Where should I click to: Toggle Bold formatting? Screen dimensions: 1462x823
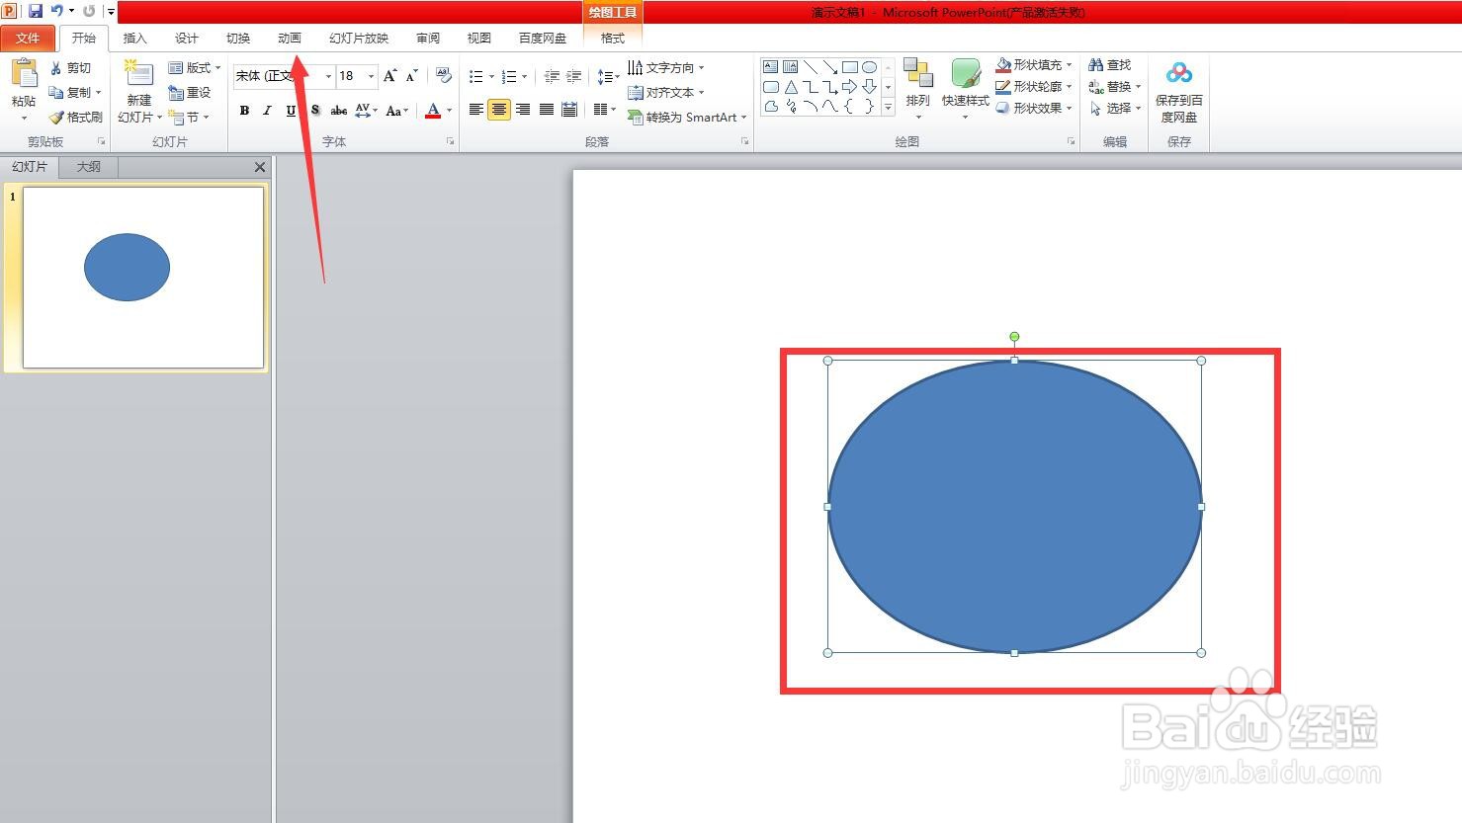[x=244, y=111]
